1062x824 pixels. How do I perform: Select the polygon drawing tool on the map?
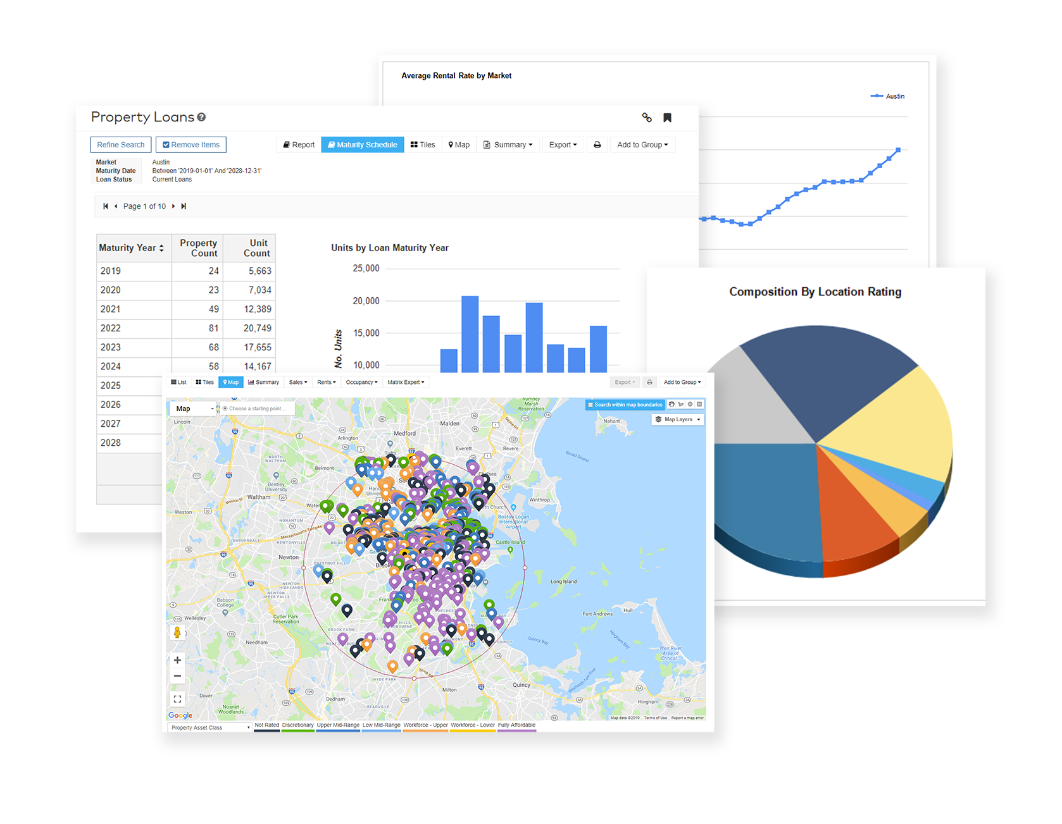681,404
